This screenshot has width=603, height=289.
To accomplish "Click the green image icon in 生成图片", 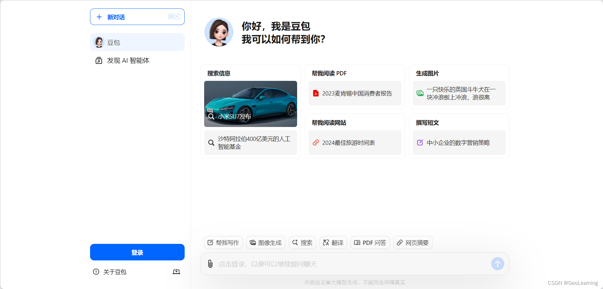I will pyautogui.click(x=420, y=93).
